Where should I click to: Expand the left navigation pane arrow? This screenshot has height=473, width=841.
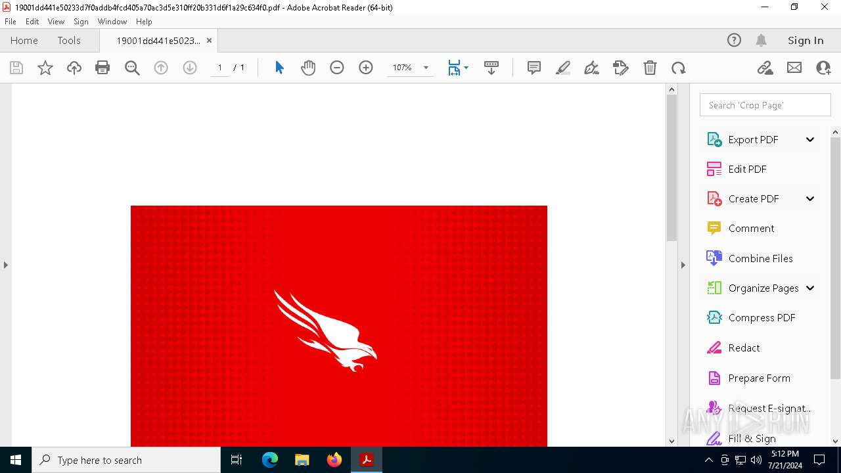[x=5, y=265]
